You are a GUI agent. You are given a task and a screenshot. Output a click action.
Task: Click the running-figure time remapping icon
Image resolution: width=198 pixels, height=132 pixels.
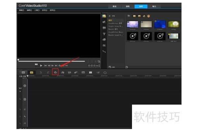[x=98, y=73]
